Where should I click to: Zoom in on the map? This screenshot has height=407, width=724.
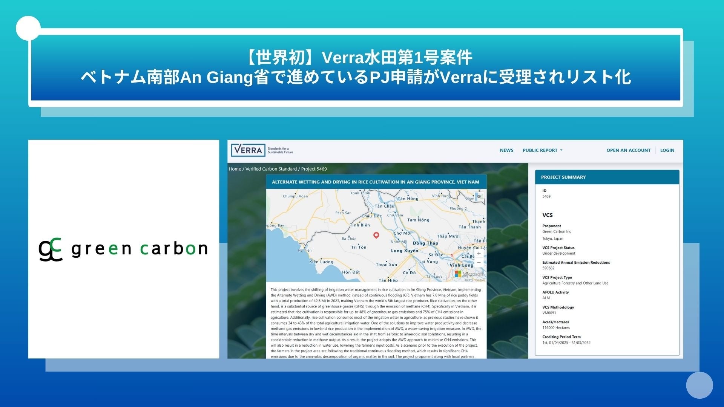[x=479, y=254]
